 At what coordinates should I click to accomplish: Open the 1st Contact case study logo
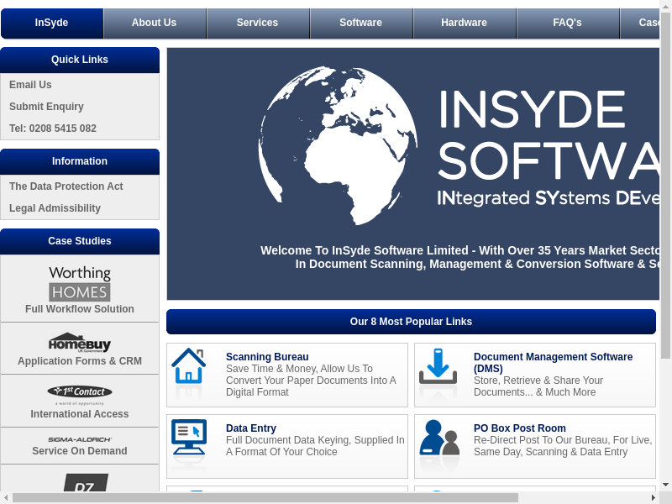(80, 392)
